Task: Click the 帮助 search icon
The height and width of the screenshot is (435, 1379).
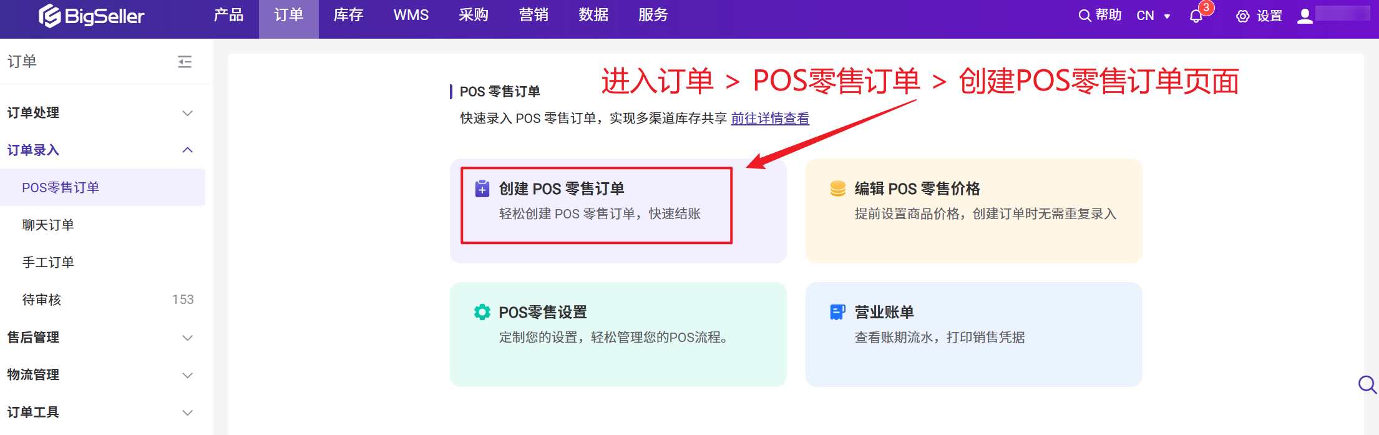Action: (1084, 16)
